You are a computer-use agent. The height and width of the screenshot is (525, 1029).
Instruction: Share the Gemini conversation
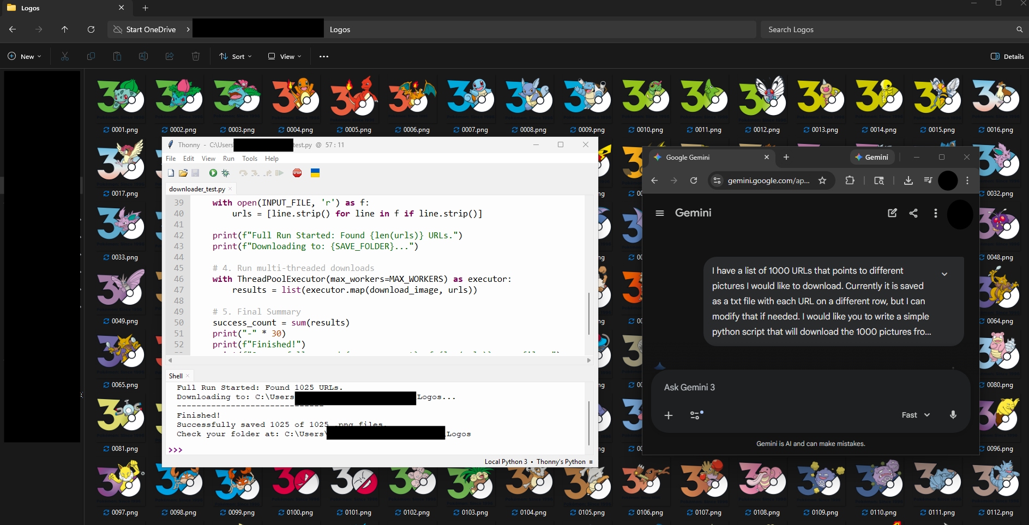click(x=913, y=213)
